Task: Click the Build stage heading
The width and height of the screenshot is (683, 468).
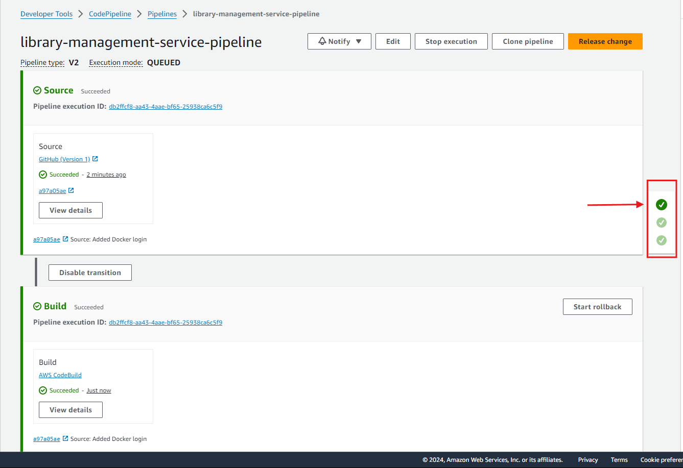Action: tap(55, 306)
